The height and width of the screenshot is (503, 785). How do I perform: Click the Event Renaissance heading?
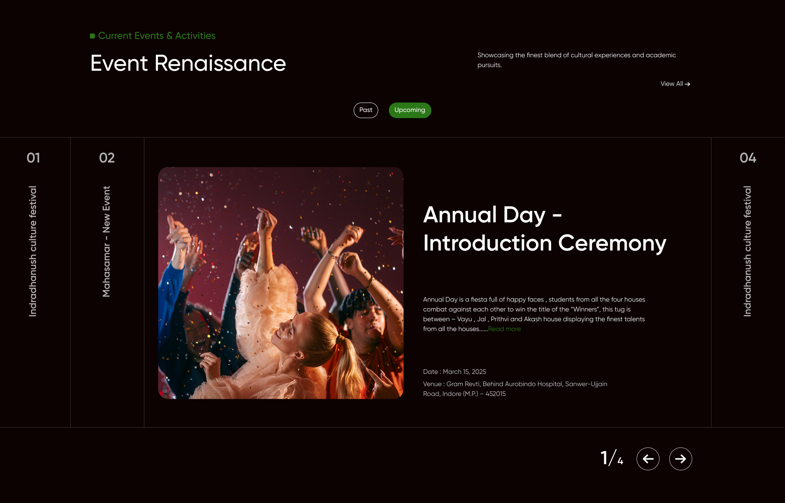tap(188, 63)
